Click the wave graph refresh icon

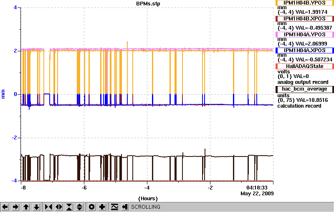[x=114, y=207]
